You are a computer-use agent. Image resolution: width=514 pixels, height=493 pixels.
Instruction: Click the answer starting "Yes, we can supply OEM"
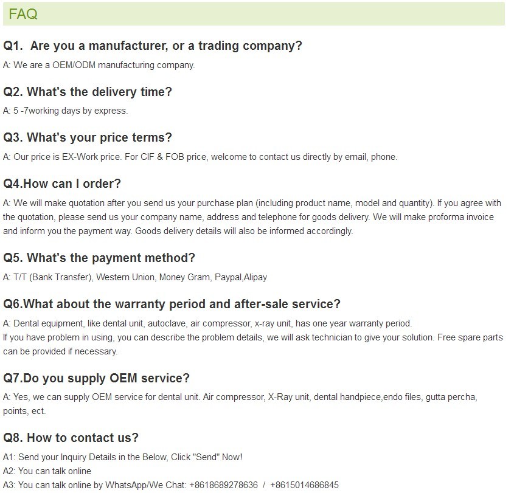[240, 397]
